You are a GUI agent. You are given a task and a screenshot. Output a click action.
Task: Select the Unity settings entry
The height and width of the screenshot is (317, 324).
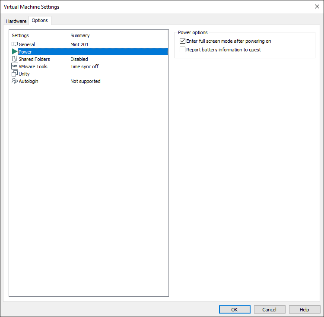tap(89, 74)
